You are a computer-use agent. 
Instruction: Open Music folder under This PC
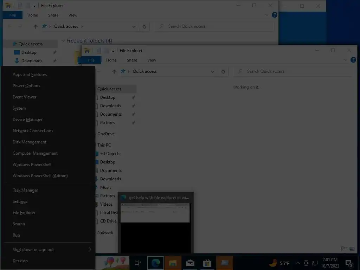[105, 187]
